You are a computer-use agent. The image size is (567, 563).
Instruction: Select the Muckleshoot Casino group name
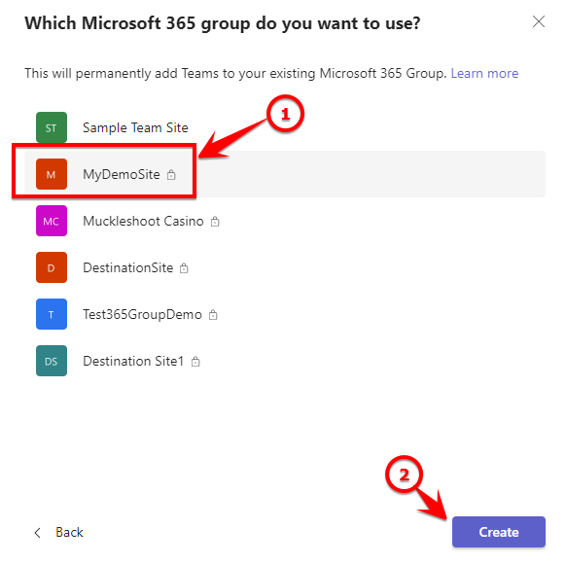(143, 221)
